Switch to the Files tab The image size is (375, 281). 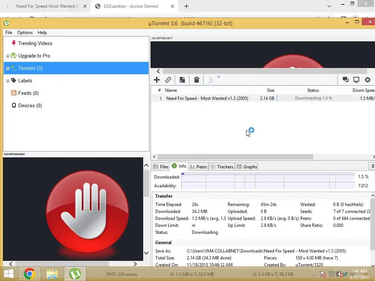click(161, 166)
